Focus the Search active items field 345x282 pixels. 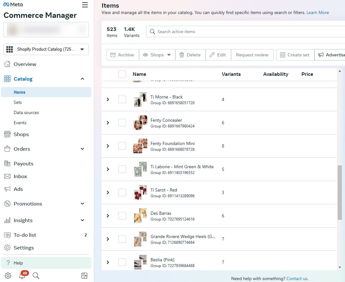click(x=246, y=32)
